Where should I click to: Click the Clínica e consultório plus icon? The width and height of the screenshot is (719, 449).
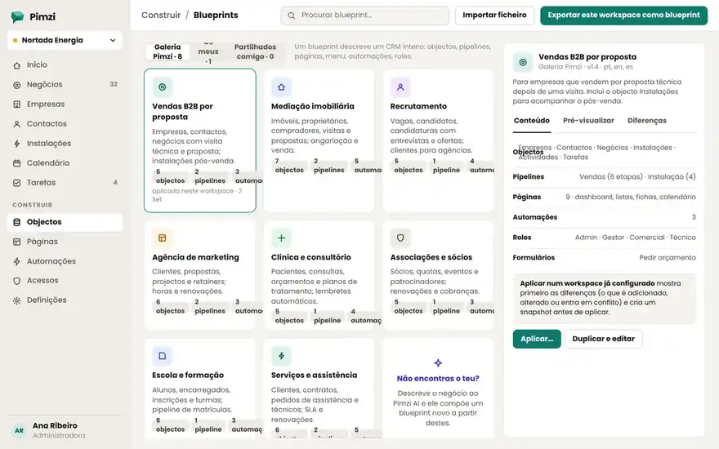point(281,238)
